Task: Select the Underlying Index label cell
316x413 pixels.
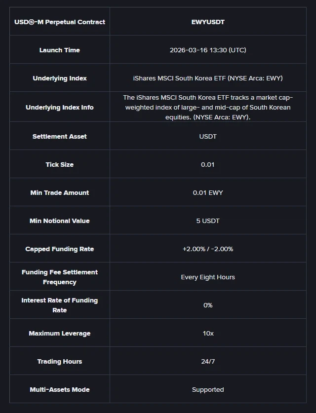Action: [60, 78]
